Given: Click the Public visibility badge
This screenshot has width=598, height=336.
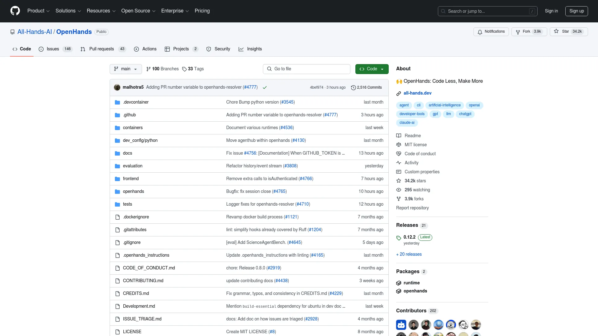Looking at the screenshot, I should [x=101, y=32].
